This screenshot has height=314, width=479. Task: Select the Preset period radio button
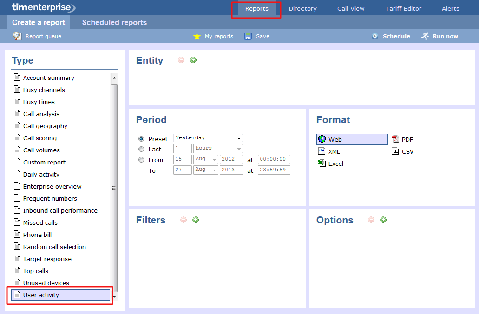click(141, 139)
